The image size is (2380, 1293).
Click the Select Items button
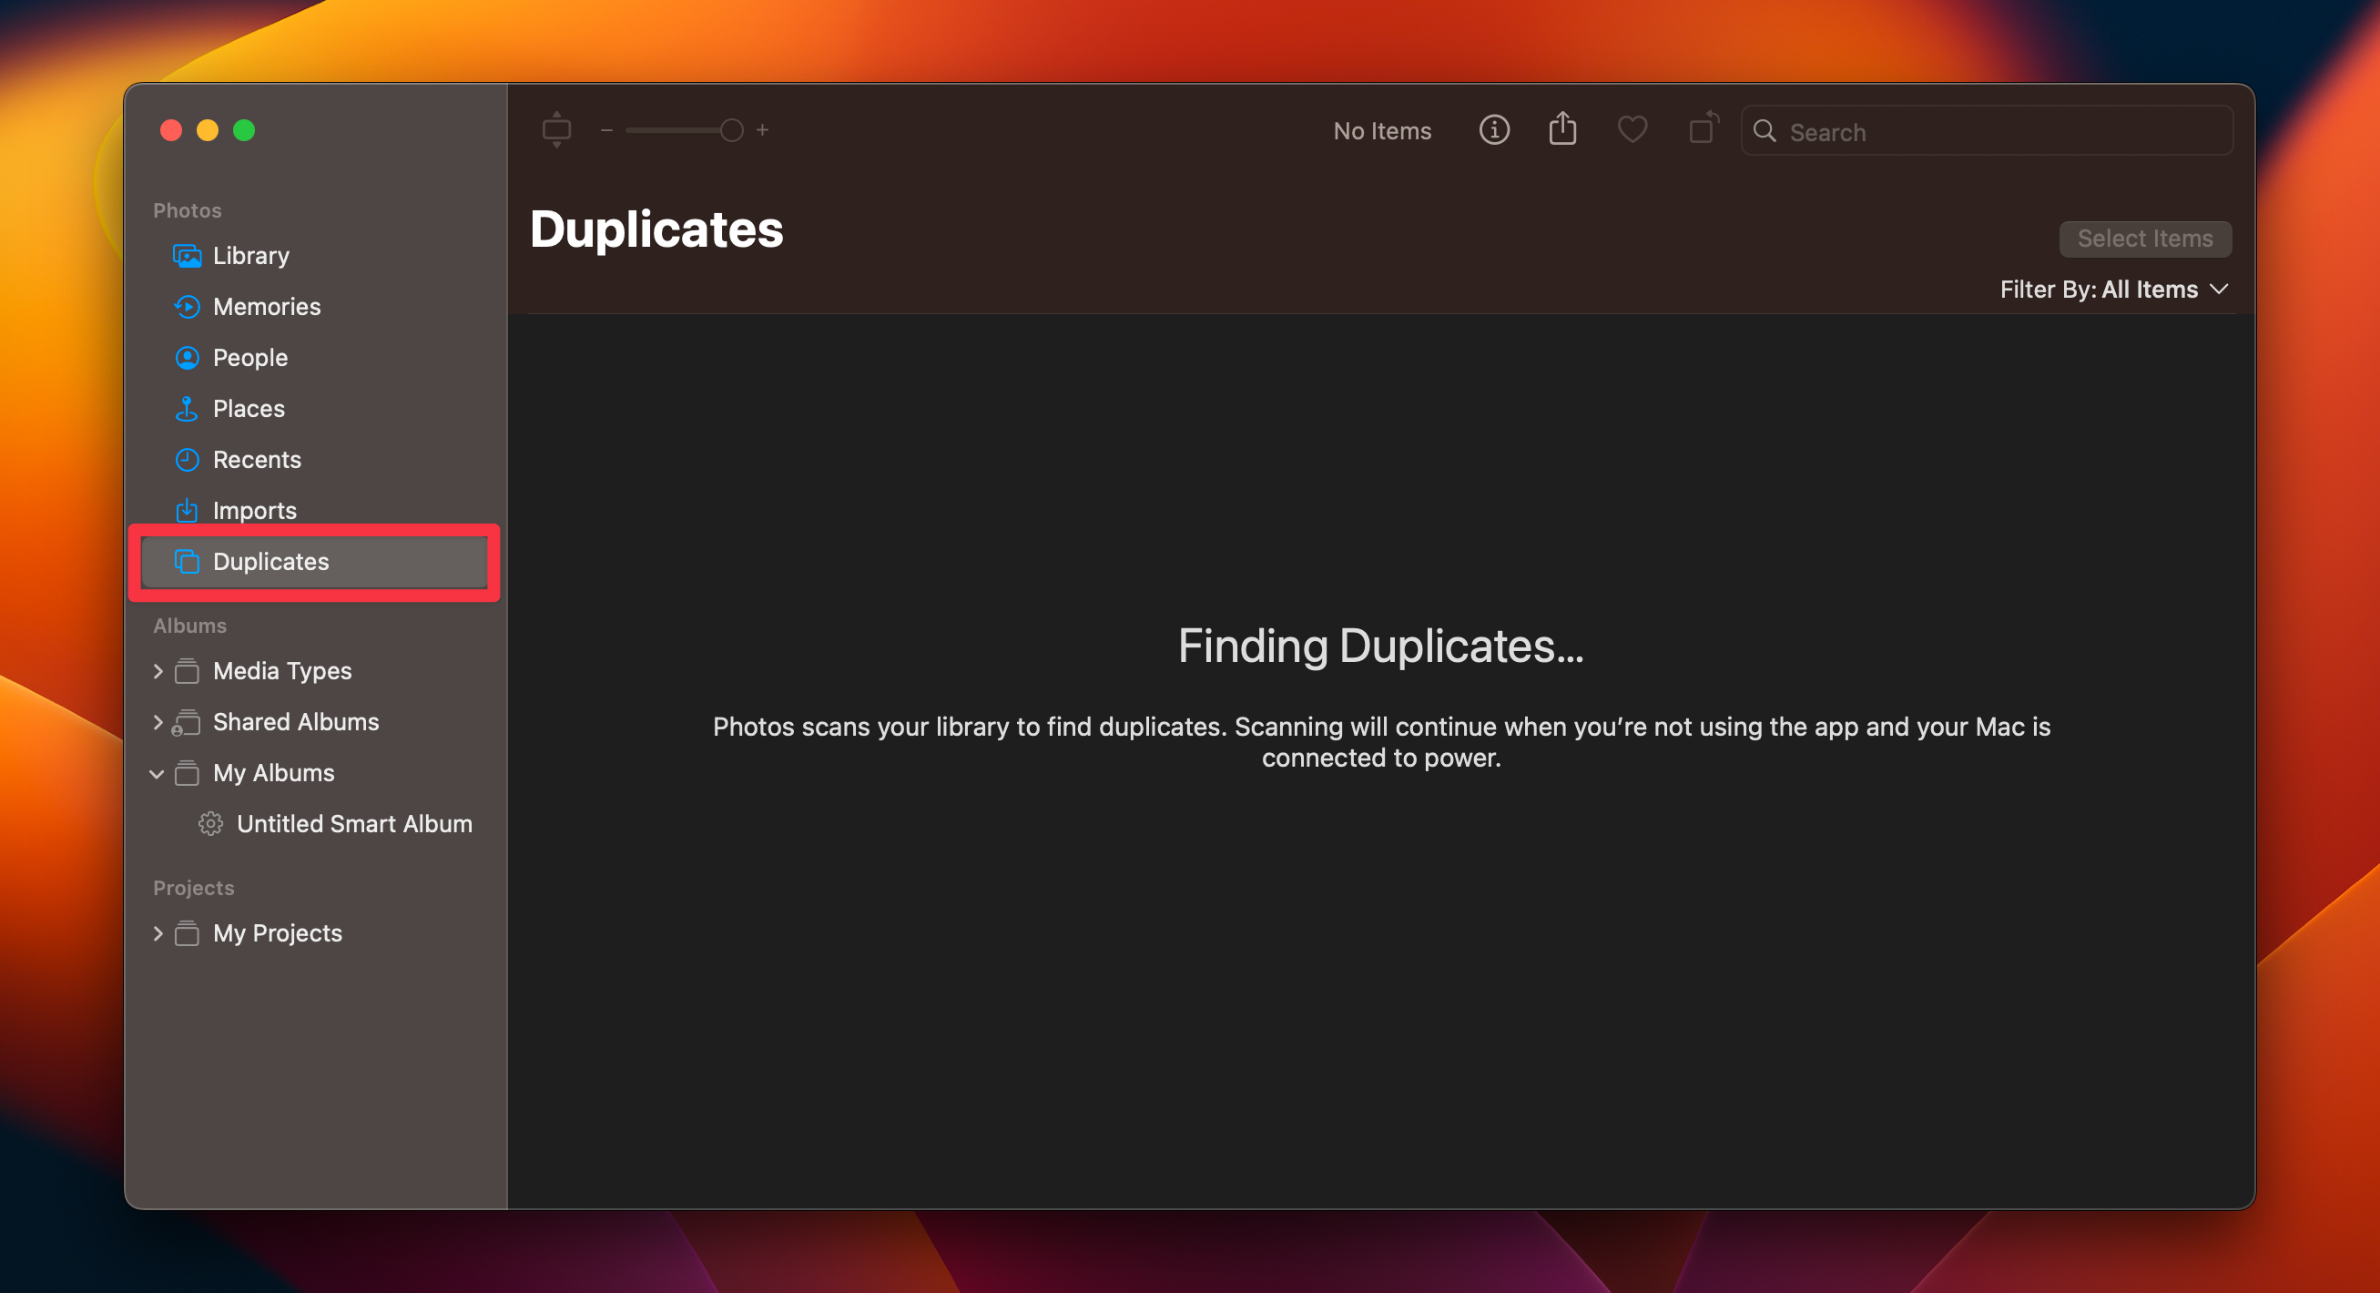2145,239
